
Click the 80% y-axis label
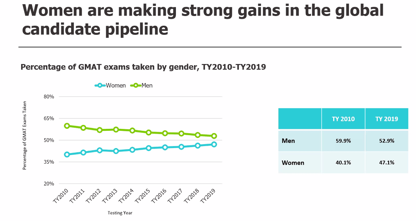click(48, 96)
